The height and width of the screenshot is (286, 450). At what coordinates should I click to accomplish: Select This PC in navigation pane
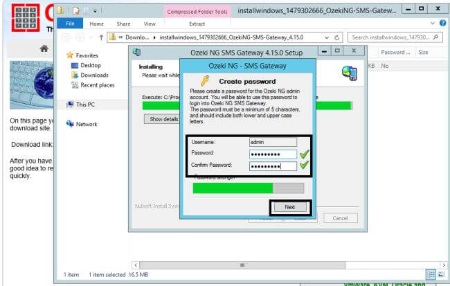tap(85, 105)
